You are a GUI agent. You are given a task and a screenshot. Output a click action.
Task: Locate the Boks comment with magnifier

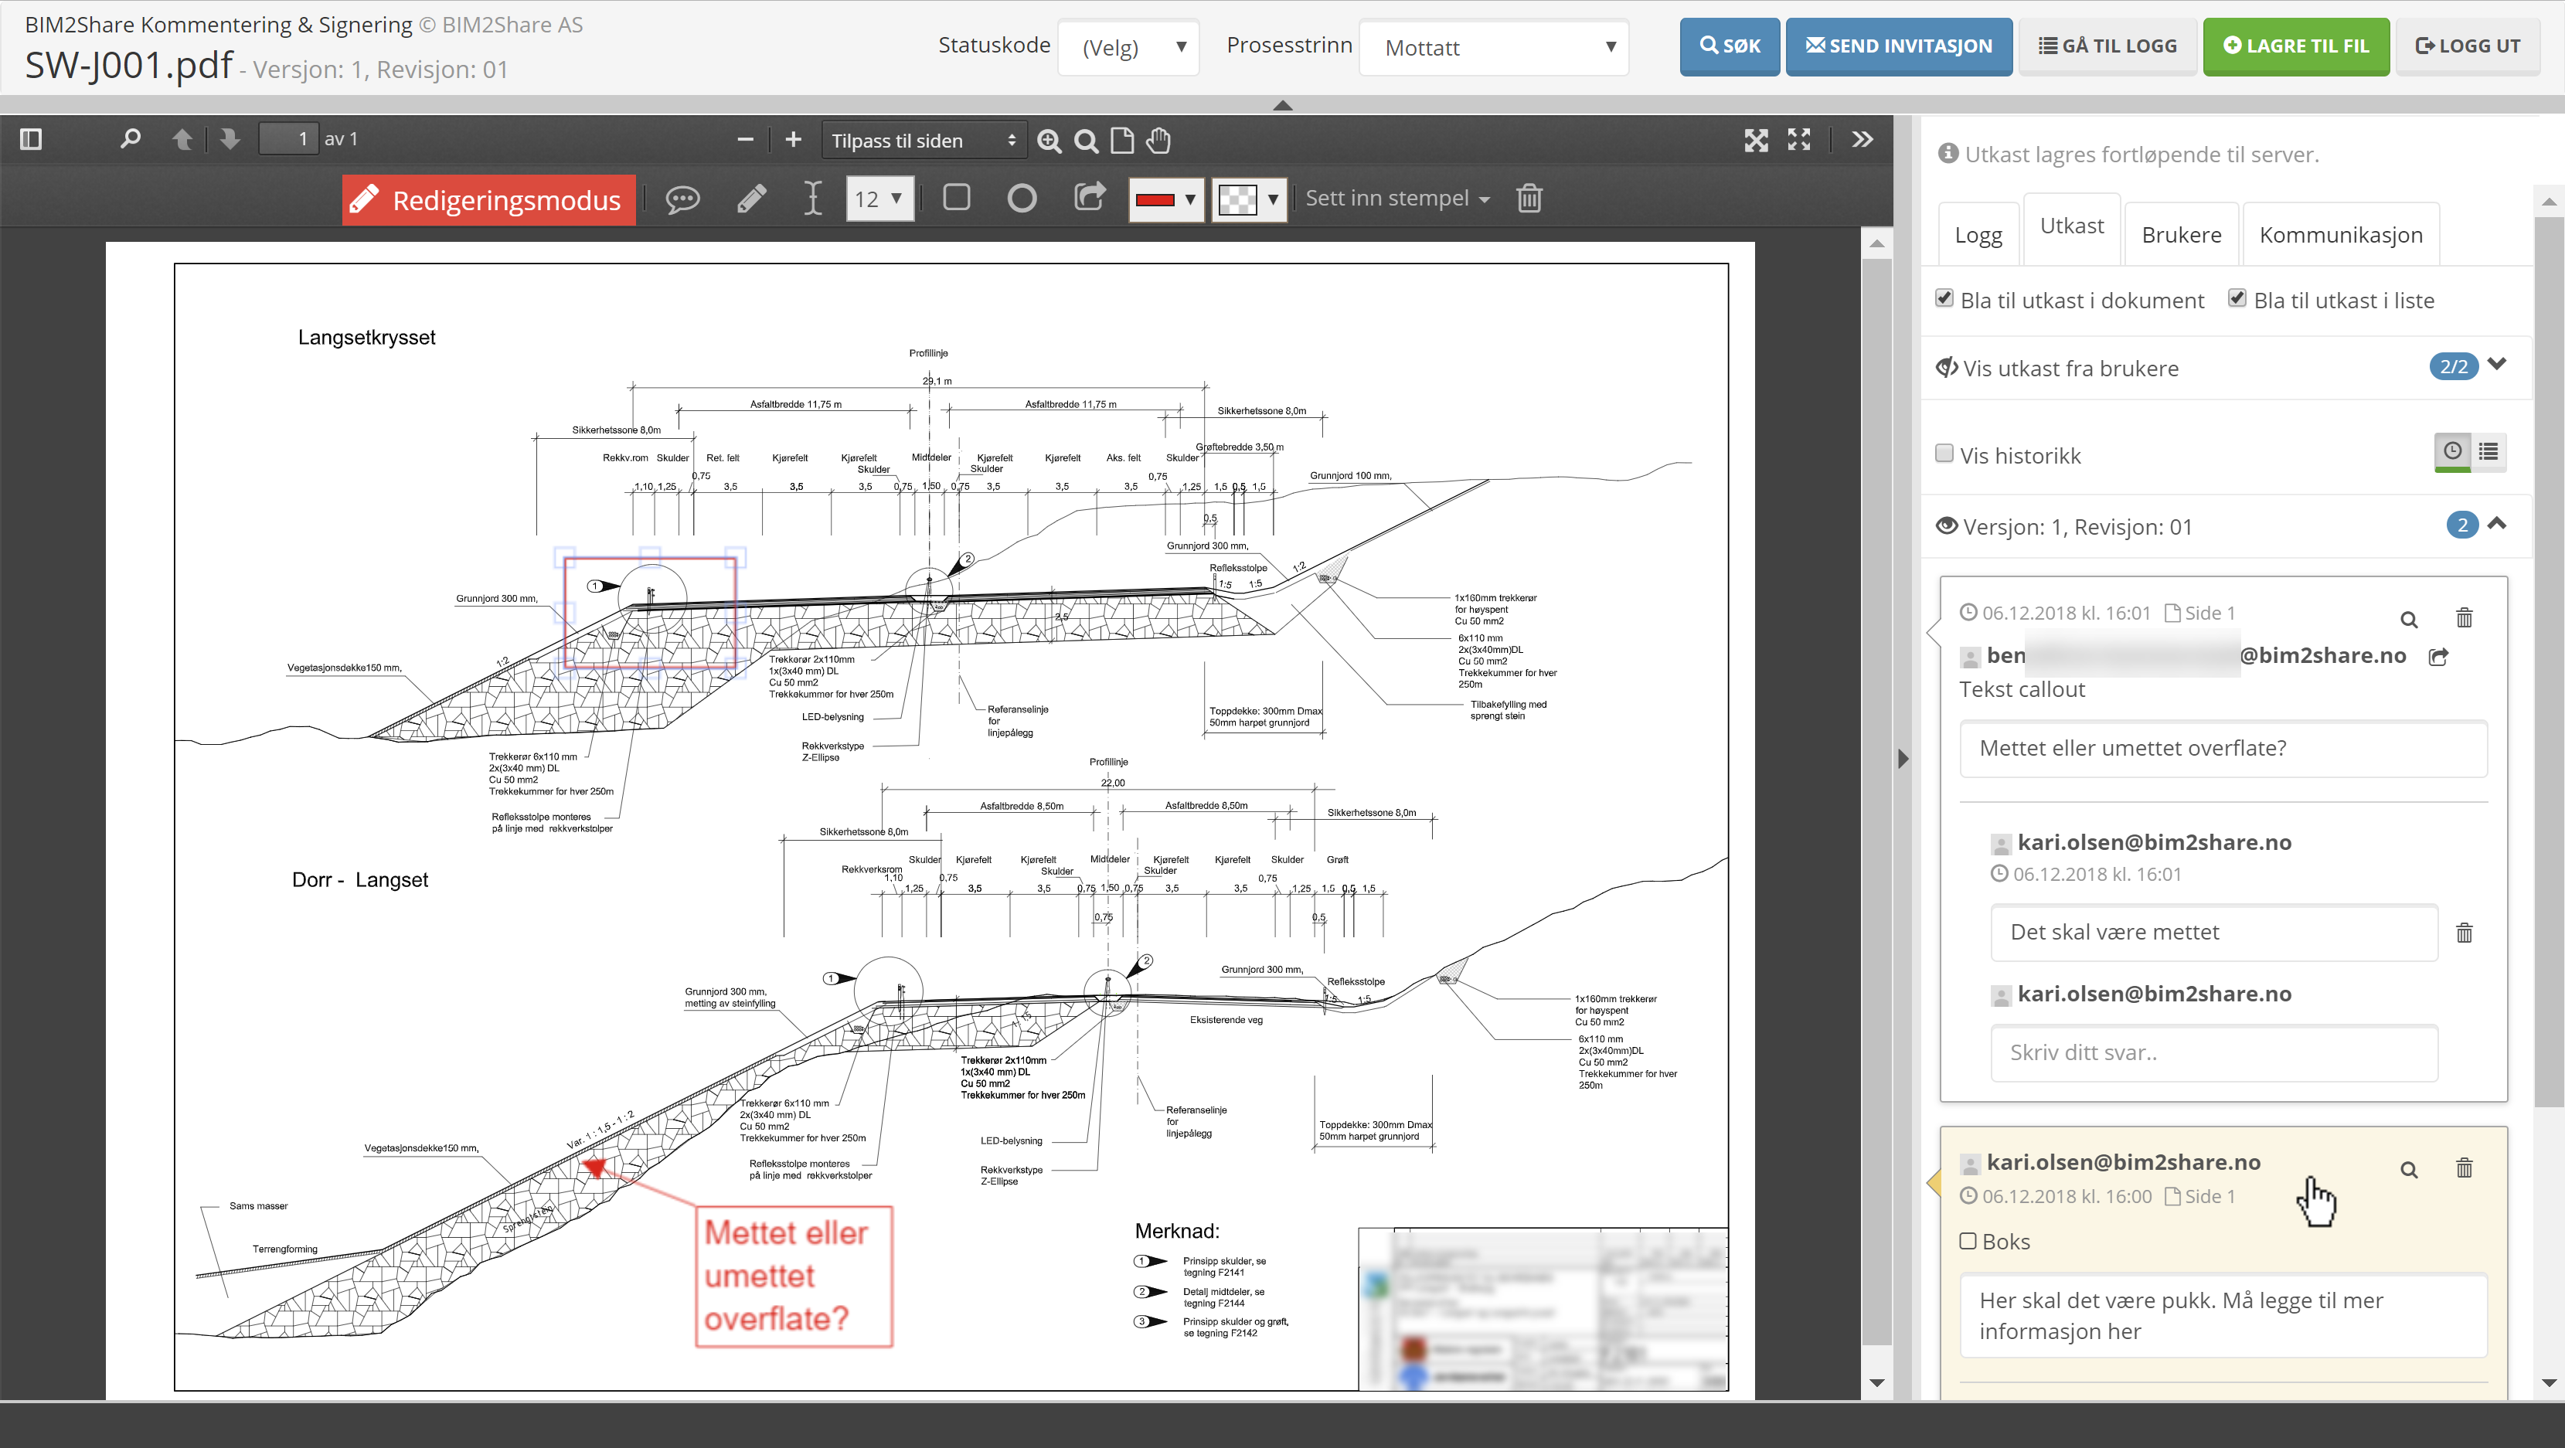[x=2409, y=1169]
